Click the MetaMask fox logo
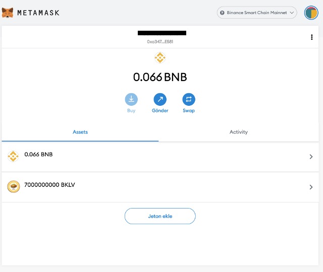 tap(8, 13)
